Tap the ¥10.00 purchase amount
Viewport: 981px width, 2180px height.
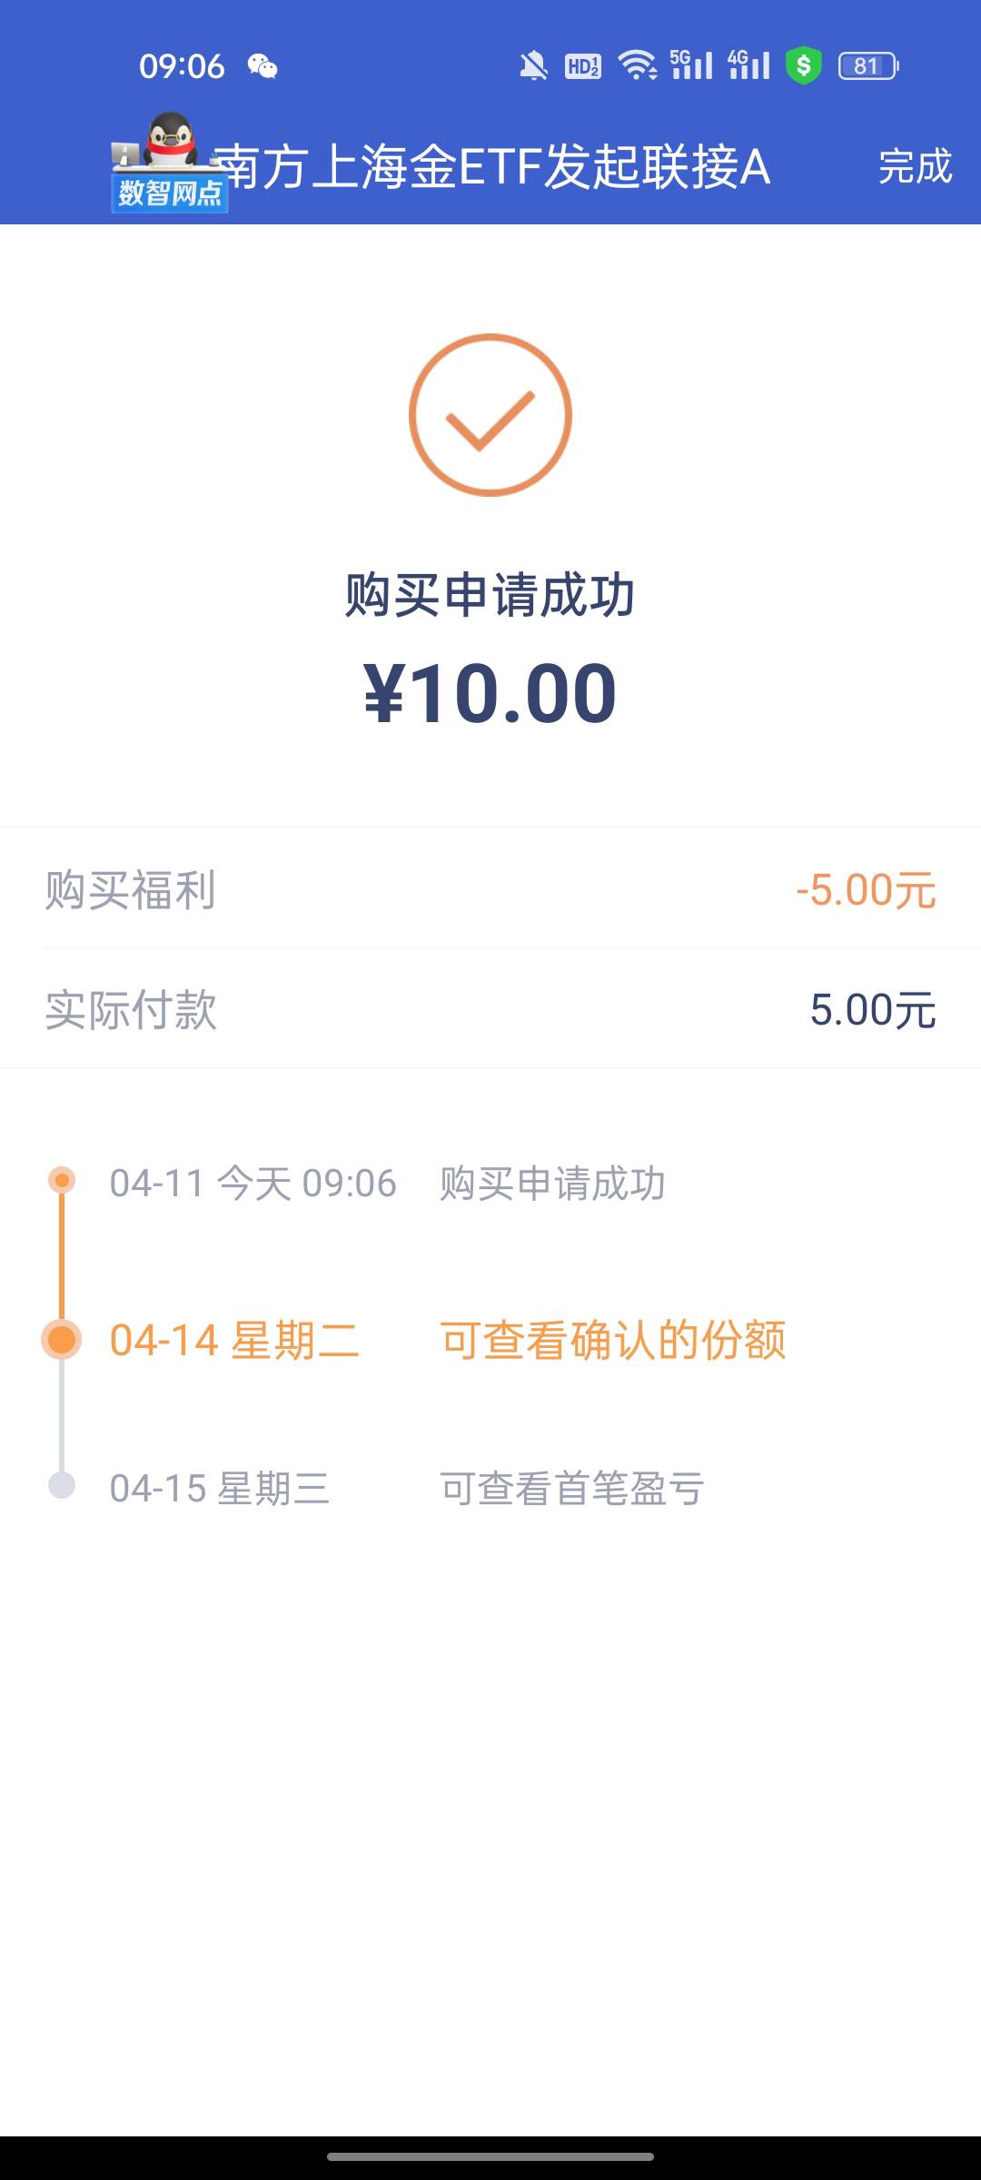(490, 694)
